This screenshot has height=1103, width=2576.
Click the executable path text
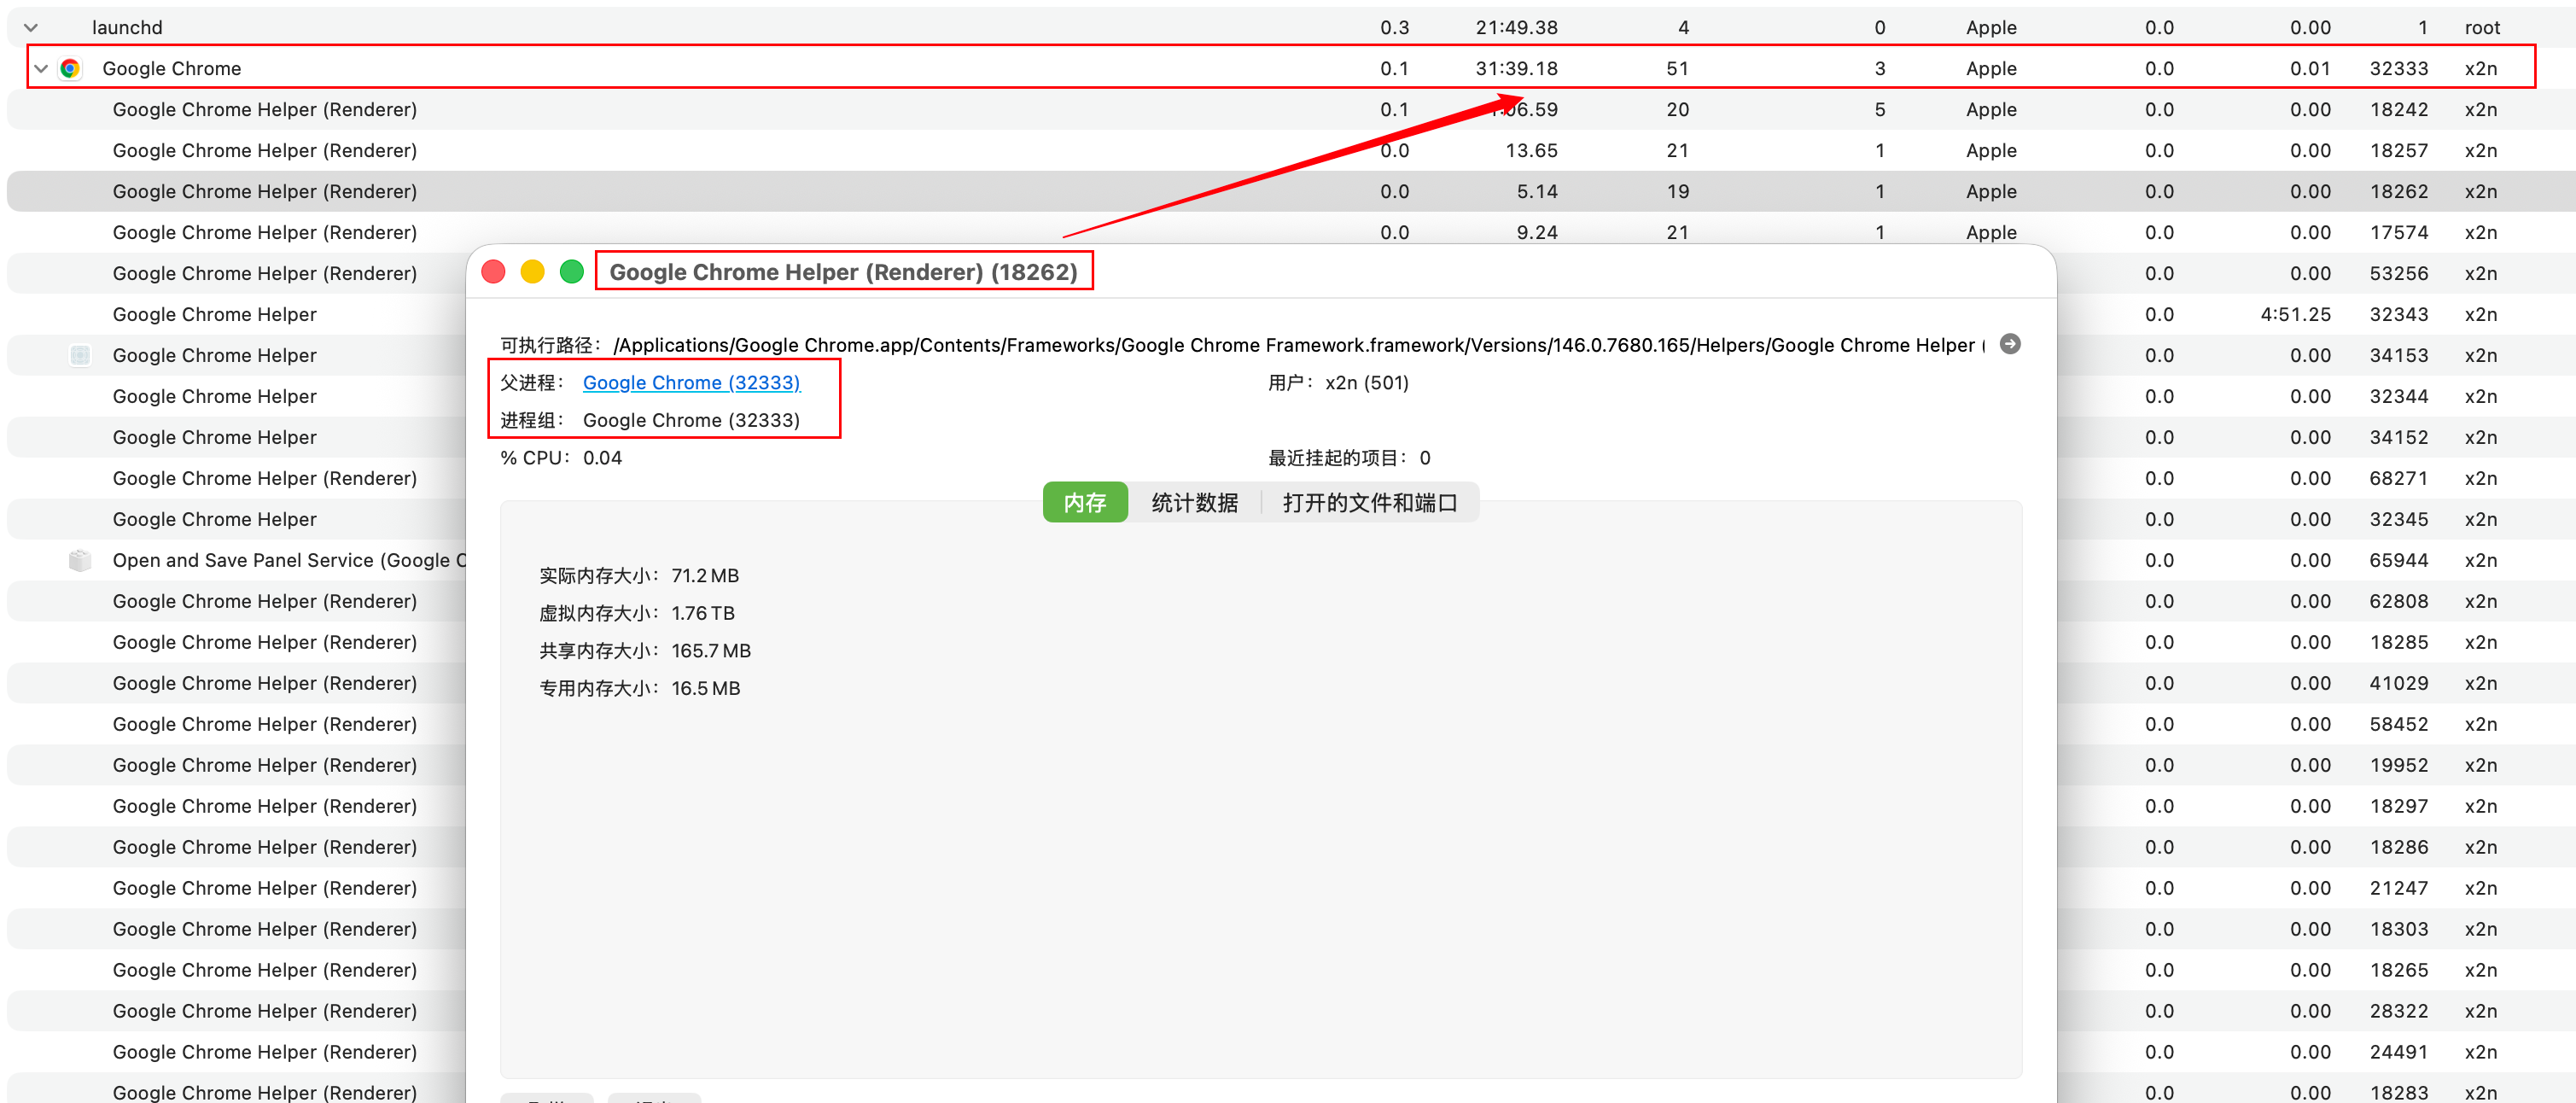1298,346
